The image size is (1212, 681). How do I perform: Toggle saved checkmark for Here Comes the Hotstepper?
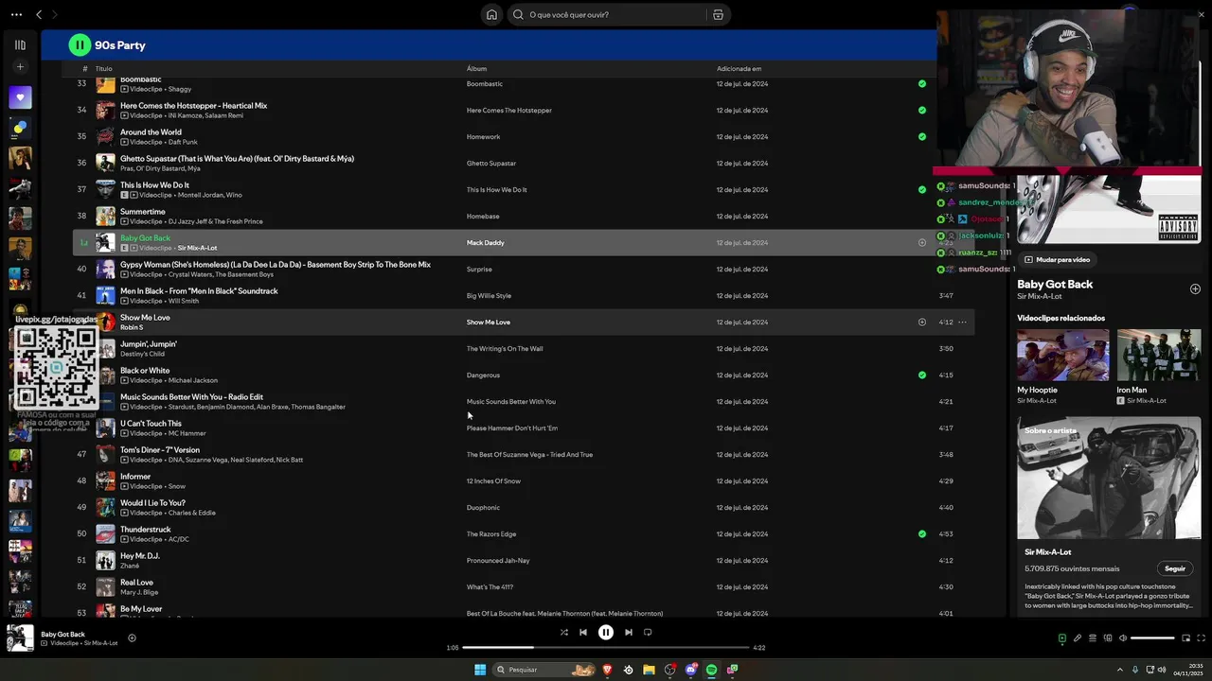coord(922,110)
